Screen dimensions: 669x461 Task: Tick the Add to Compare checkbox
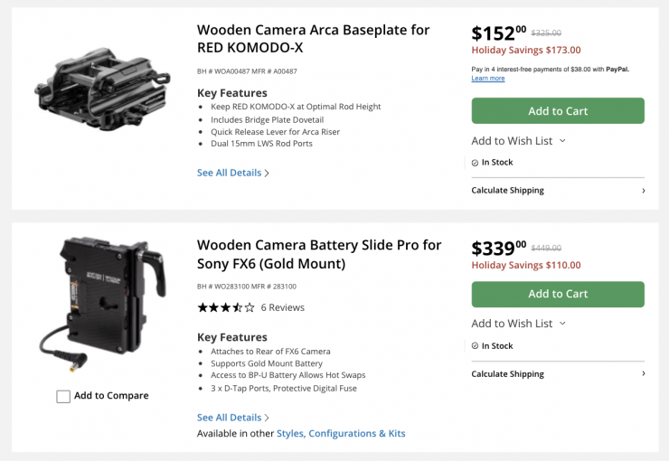63,396
